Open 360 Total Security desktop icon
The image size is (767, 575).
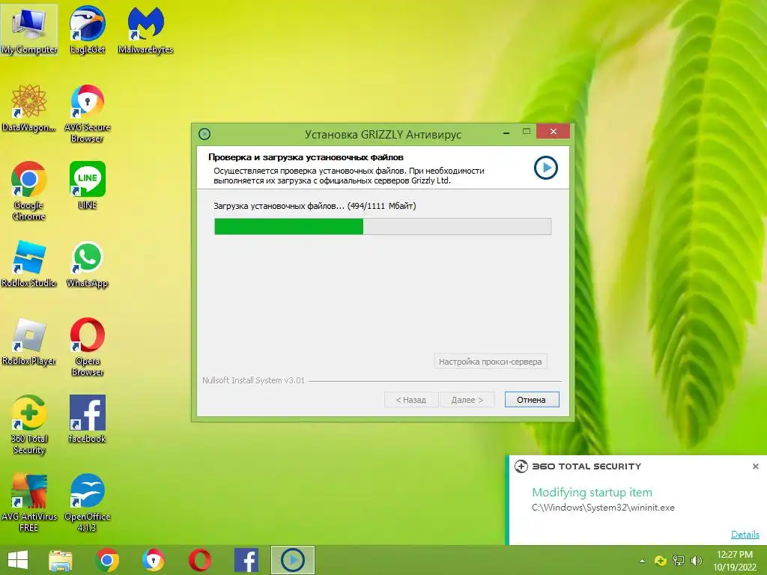[x=29, y=425]
